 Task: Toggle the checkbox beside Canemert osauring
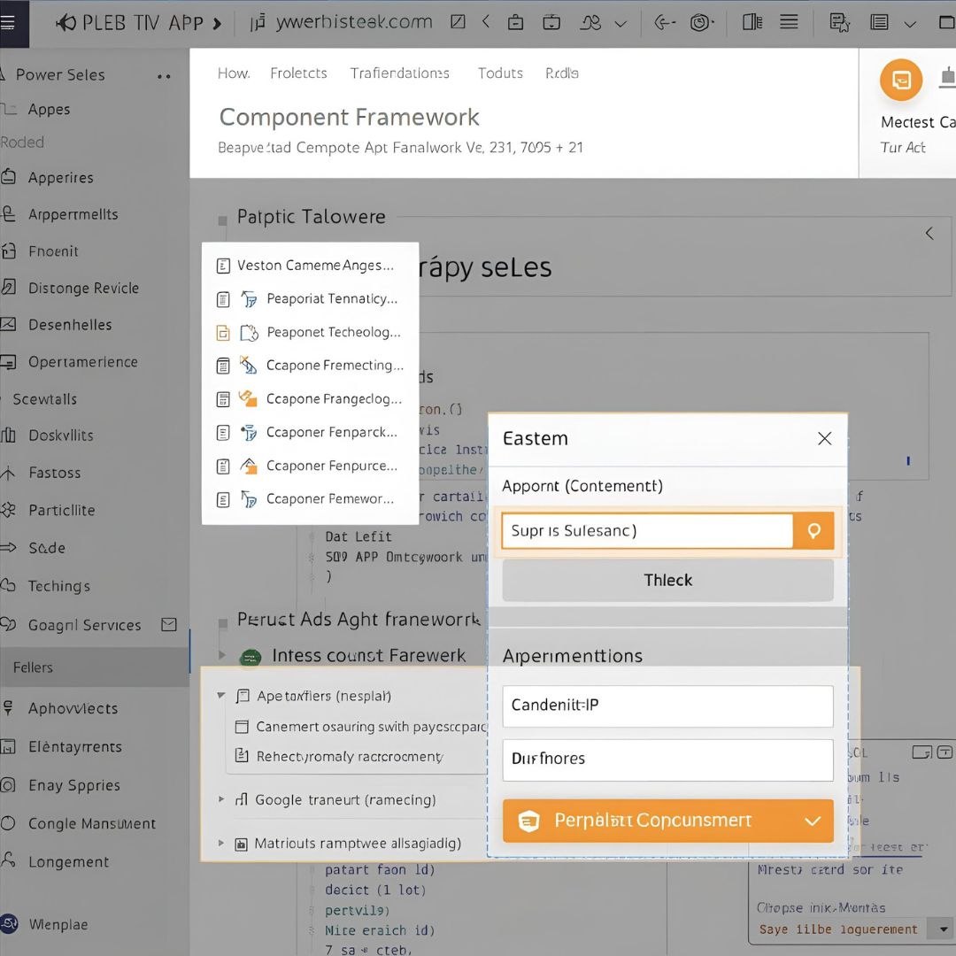click(x=242, y=727)
